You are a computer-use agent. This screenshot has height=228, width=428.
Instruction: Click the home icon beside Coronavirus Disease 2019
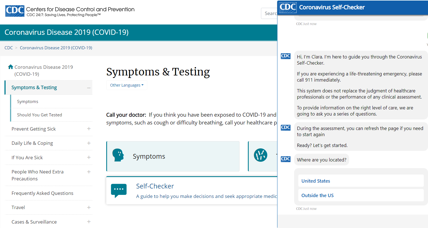coord(11,67)
